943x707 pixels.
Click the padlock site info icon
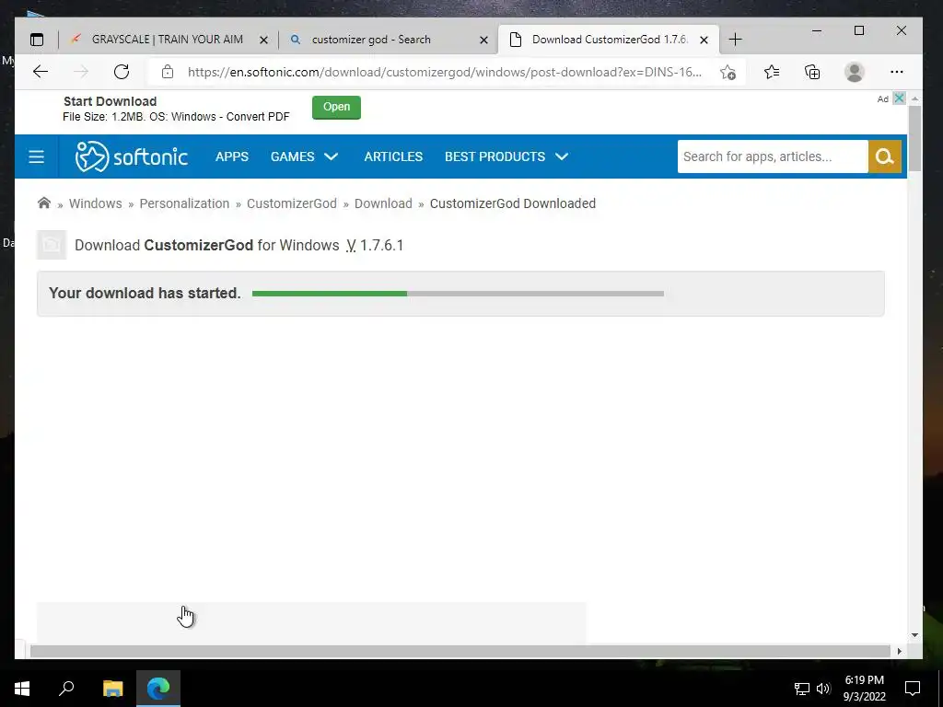pyautogui.click(x=168, y=72)
